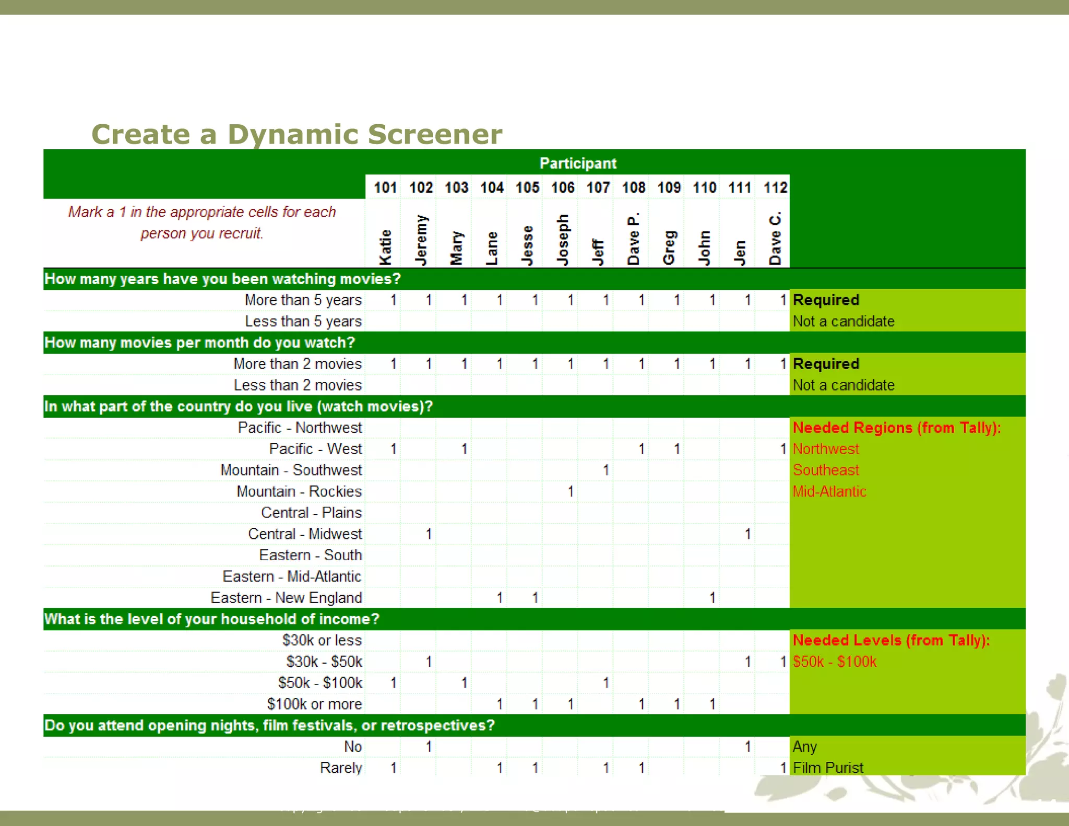This screenshot has height=826, width=1069.
Task: Click the red 'Southeast' needed region
Action: point(826,470)
